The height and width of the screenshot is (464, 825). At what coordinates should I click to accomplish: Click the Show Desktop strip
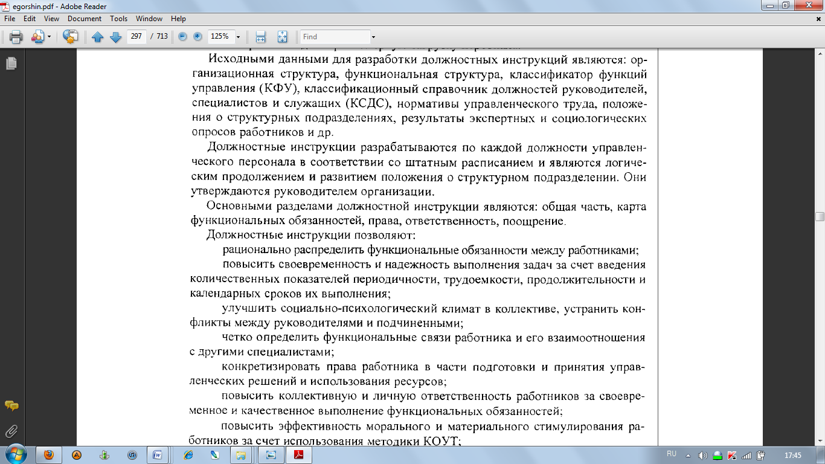(820, 454)
